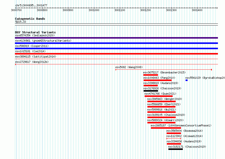Open nsv3394836 (Audano2019) label
Screen dimensions: 225x159
[184, 141]
